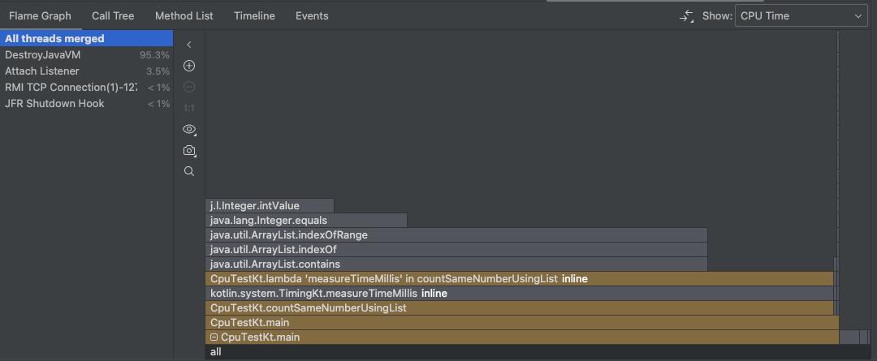Click the java.lang.Integer.equals frame
Image resolution: width=877 pixels, height=361 pixels.
click(x=305, y=221)
